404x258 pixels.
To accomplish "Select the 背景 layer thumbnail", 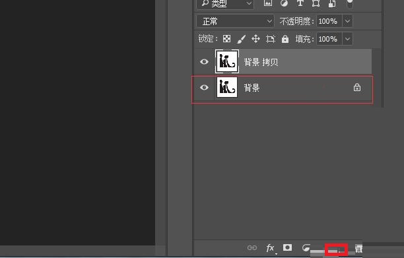I will tap(227, 87).
